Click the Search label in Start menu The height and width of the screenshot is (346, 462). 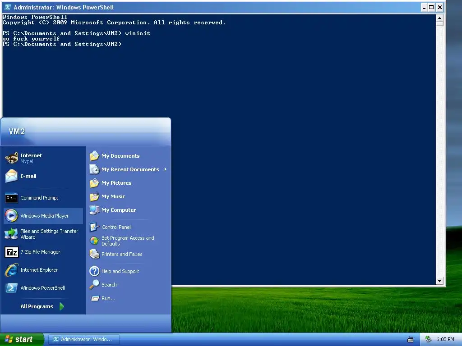pos(109,285)
